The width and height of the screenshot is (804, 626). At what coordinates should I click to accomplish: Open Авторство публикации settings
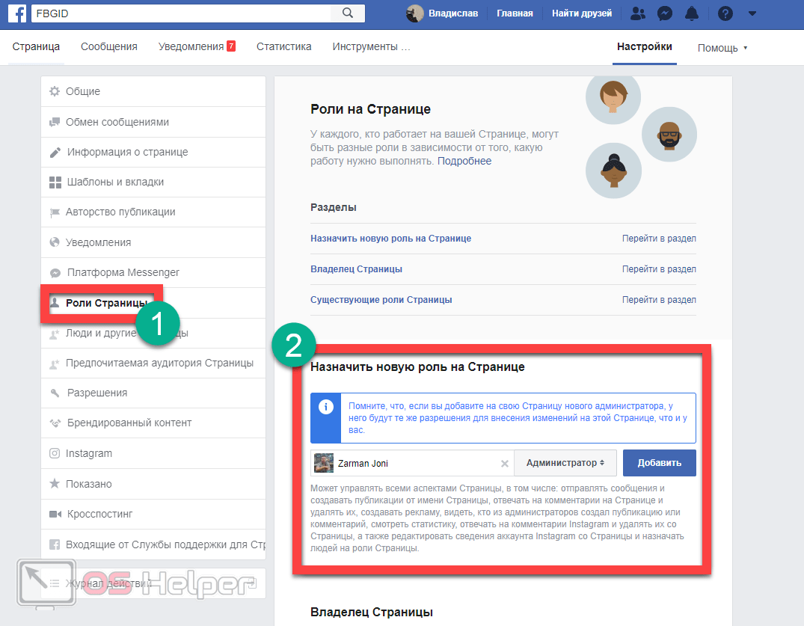click(x=153, y=212)
